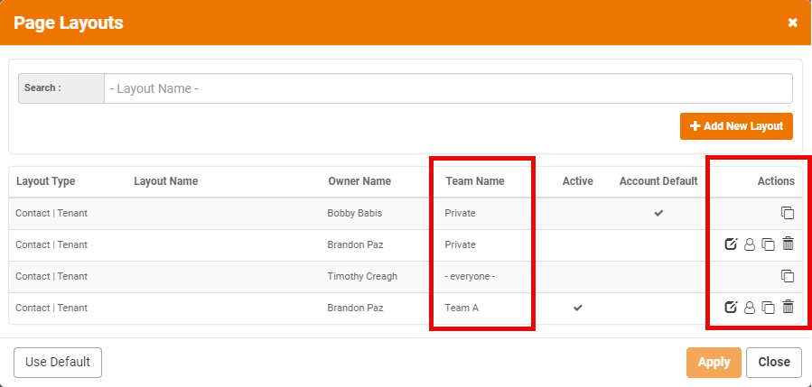Copy Timothy Creagh's everyone layout
Screen dimensions: 812x387
point(787,276)
